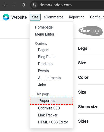Image resolution: width=104 pixels, height=132 pixels.
Task: Click the Website app name link
Action: 19,17
